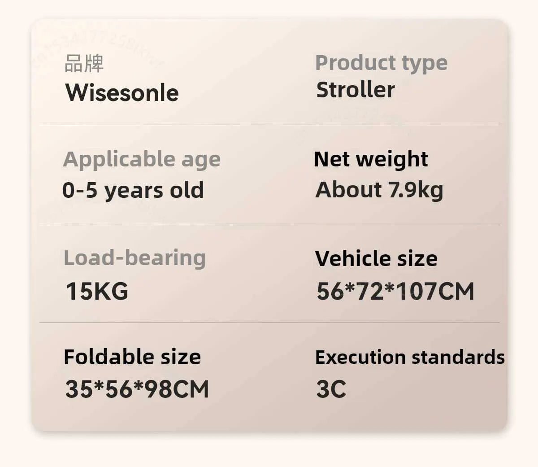Select the 35*56*98CM folded dimensions
The height and width of the screenshot is (467, 538).
(x=137, y=388)
